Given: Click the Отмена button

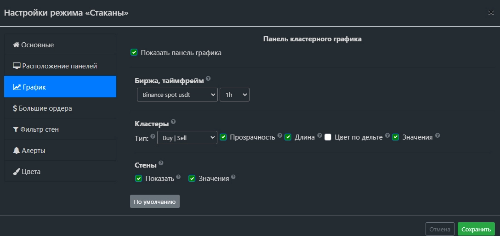Looking at the screenshot, I should [x=440, y=229].
